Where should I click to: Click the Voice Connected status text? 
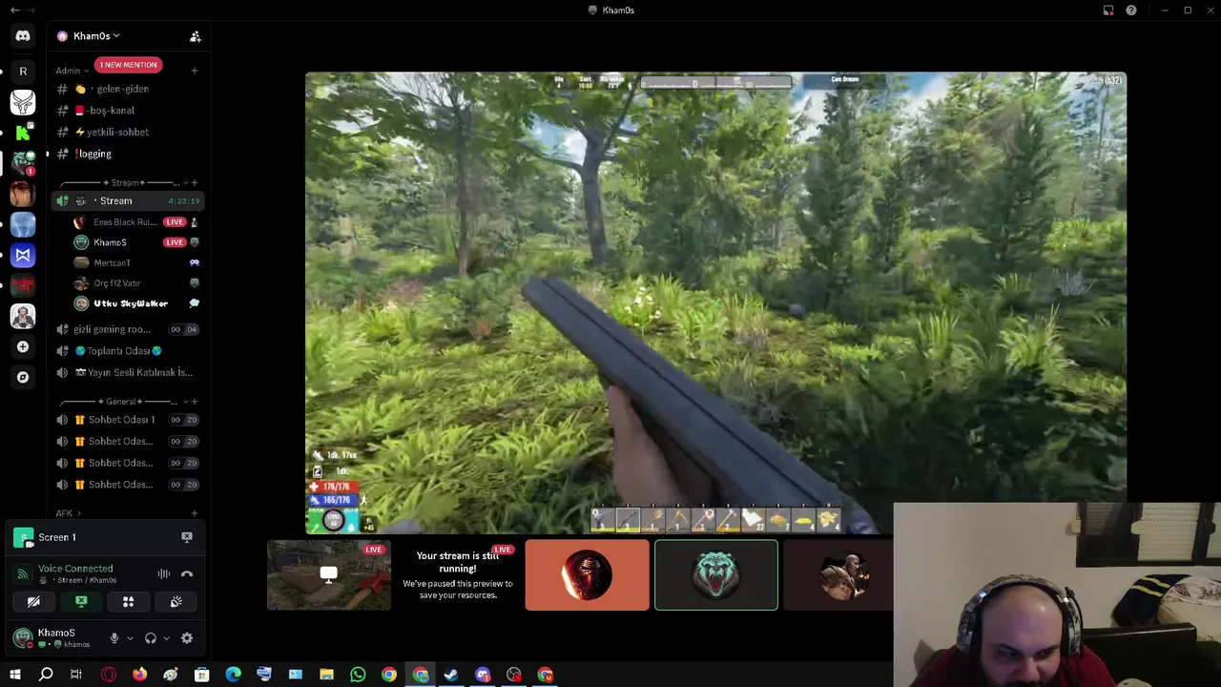tap(75, 569)
